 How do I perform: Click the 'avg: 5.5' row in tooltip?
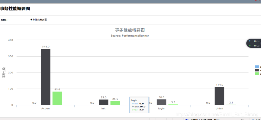coord(138,110)
